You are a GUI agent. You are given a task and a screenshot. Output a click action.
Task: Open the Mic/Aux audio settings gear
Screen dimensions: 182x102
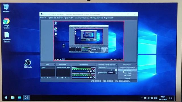pyautogui.click(x=94, y=71)
